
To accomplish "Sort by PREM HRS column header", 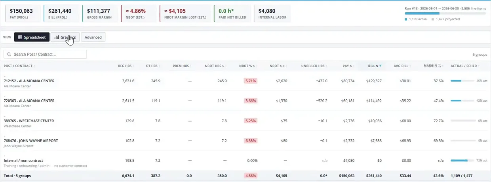I will (182, 66).
